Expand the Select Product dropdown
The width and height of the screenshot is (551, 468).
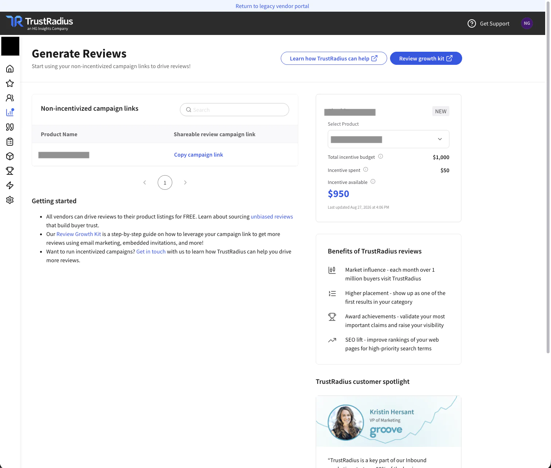389,139
